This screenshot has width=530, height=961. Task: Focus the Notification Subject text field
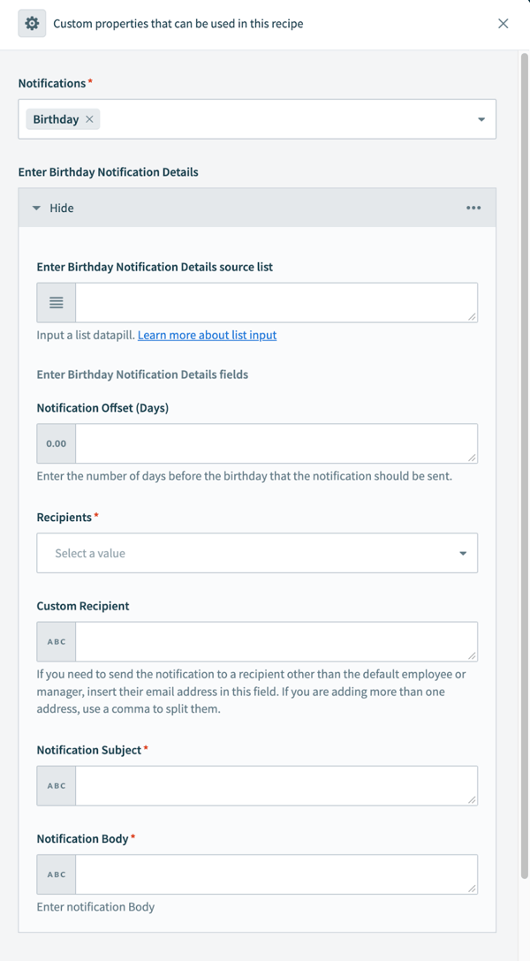[x=276, y=785]
